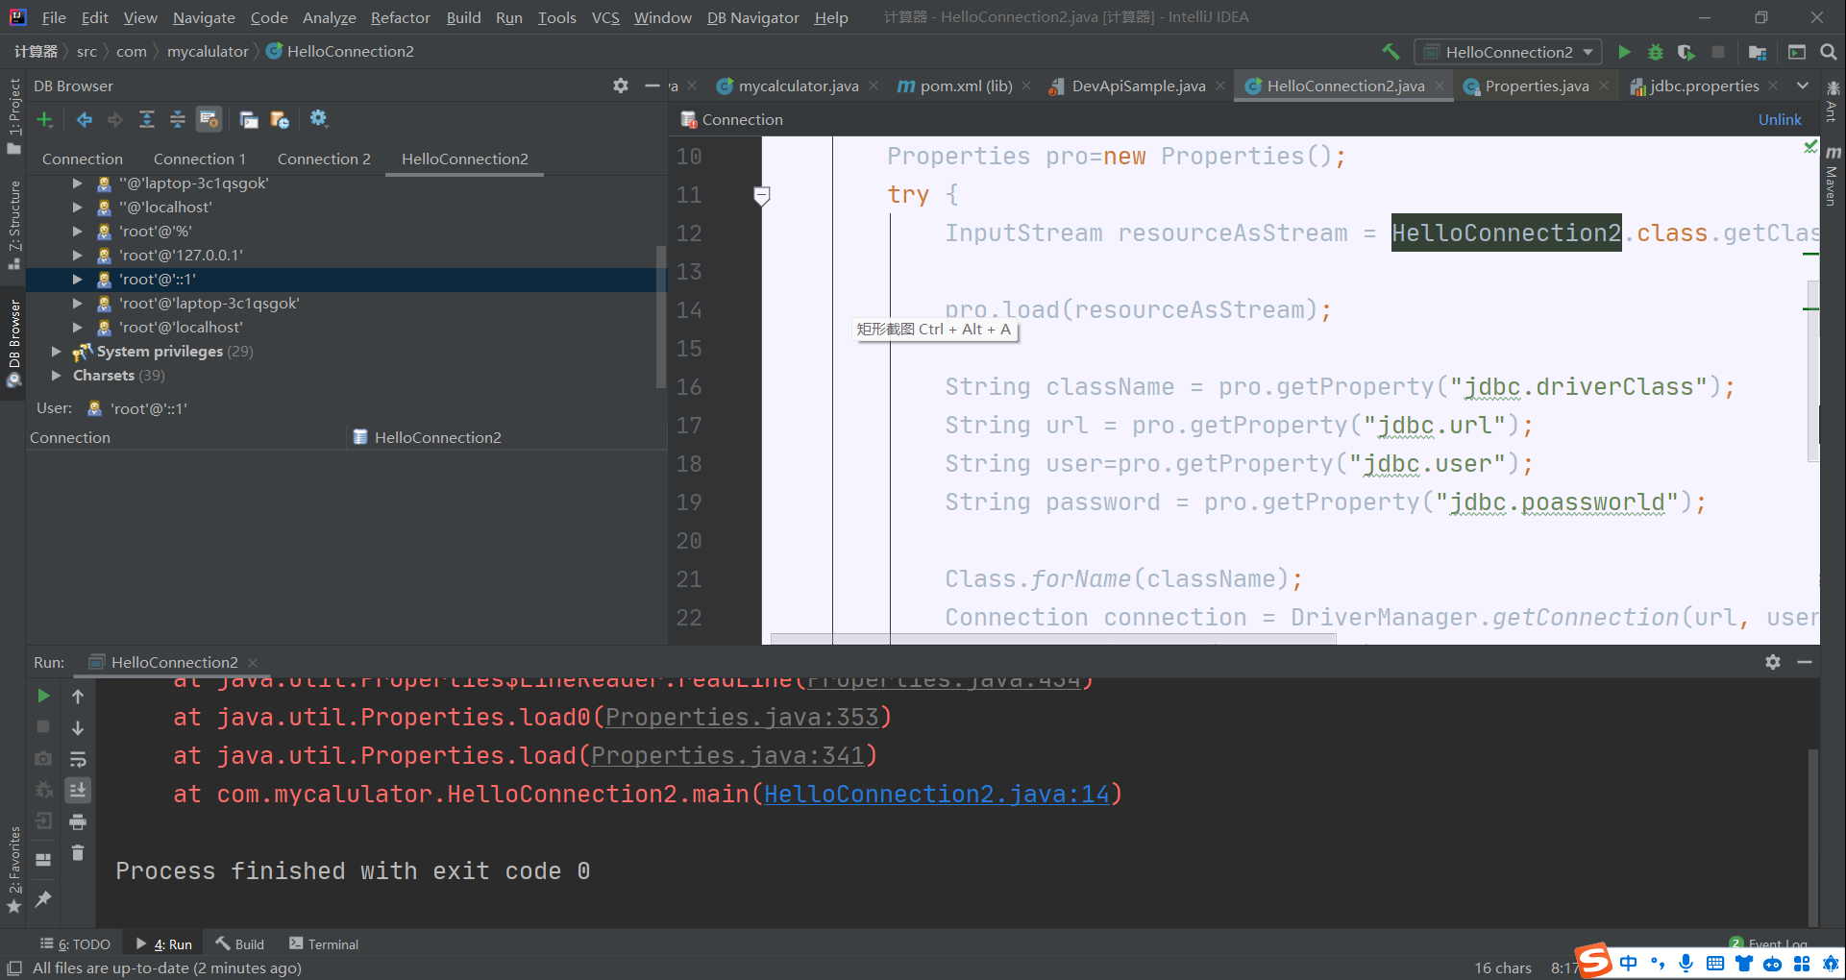
Task: Click the database transaction clock icon
Action: pyautogui.click(x=280, y=119)
